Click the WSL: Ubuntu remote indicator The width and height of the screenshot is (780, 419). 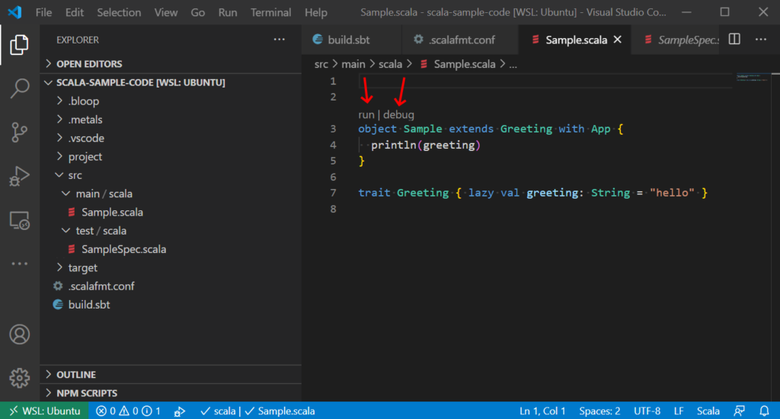tap(44, 411)
